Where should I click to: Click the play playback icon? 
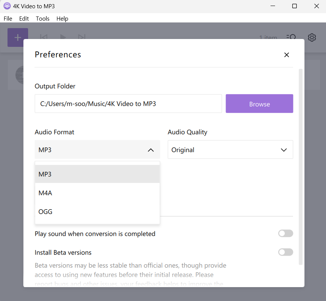[63, 37]
